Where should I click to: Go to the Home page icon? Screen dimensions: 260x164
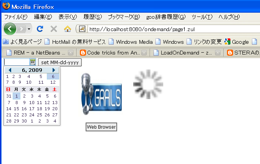pyautogui.click(x=68, y=29)
